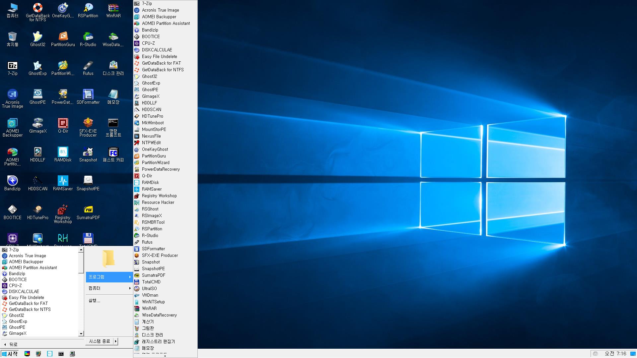This screenshot has width=637, height=358.
Task: Open the 디스크 관리 desktop icon
Action: tap(113, 68)
